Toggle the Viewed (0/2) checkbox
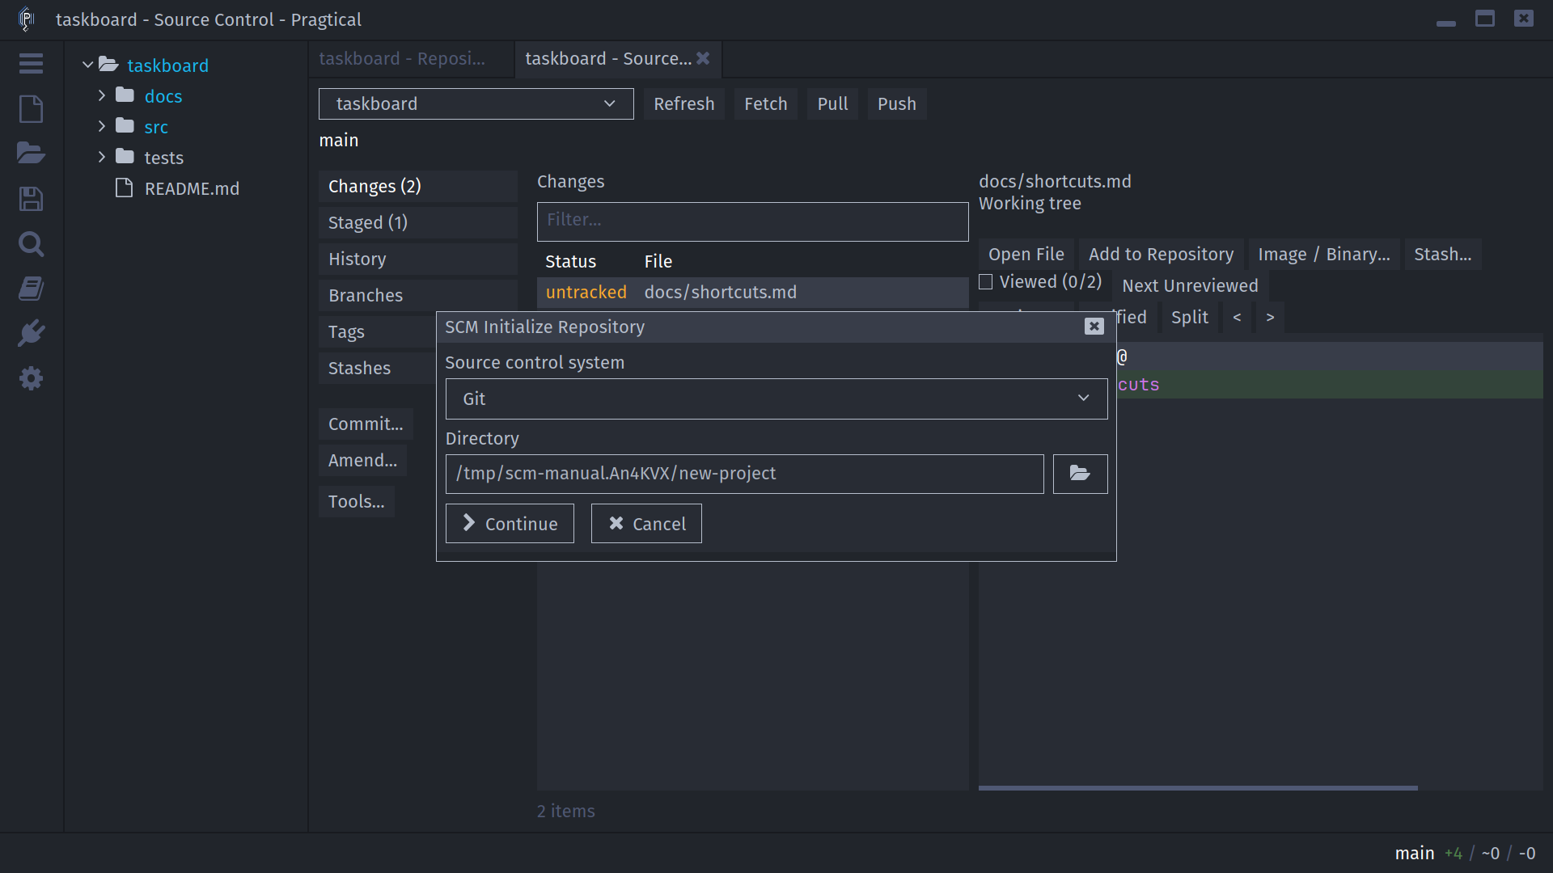The width and height of the screenshot is (1553, 873). 986,282
